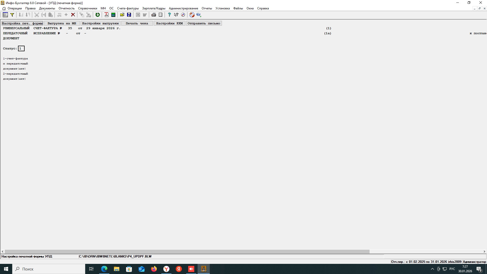Open the calendar date icon
Screen dimensions: 487x274
point(106,15)
